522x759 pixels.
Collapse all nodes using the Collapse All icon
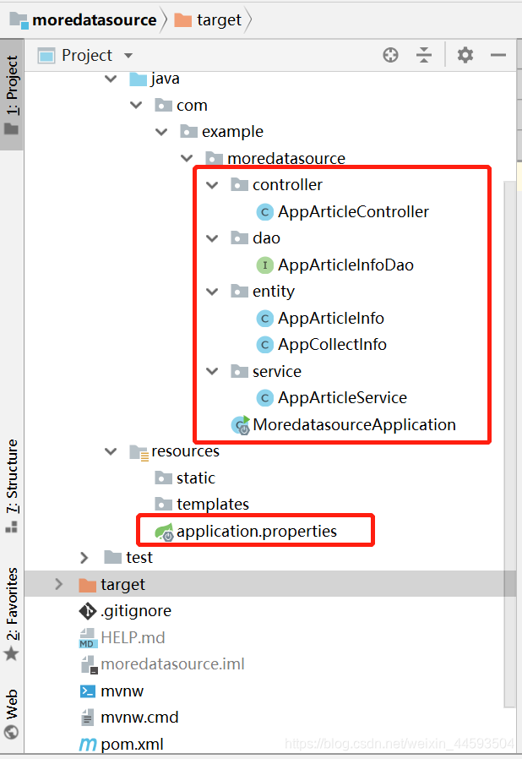coord(425,55)
